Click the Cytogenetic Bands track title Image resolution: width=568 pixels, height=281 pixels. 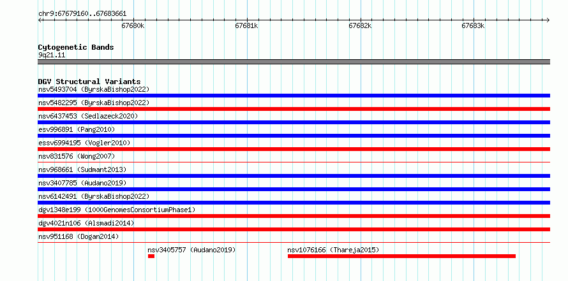coord(76,47)
